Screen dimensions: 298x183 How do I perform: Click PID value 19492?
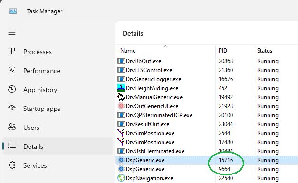coord(226,97)
